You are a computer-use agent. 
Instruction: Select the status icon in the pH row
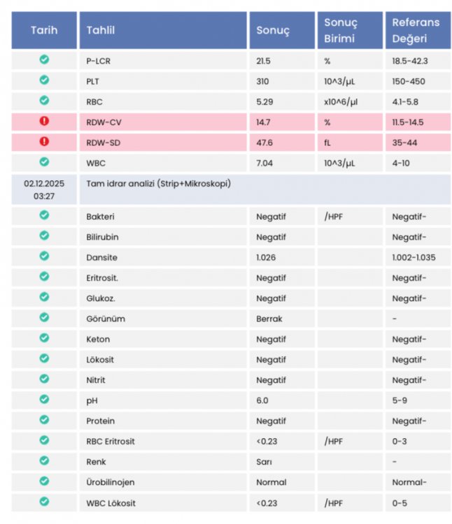point(44,399)
